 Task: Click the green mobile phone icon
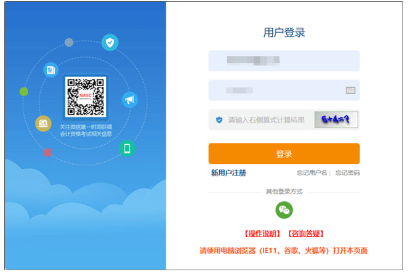pyautogui.click(x=127, y=148)
